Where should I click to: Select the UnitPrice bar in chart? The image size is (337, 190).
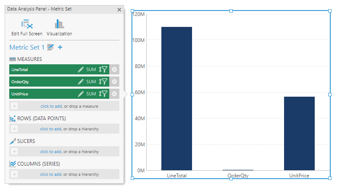pos(299,133)
